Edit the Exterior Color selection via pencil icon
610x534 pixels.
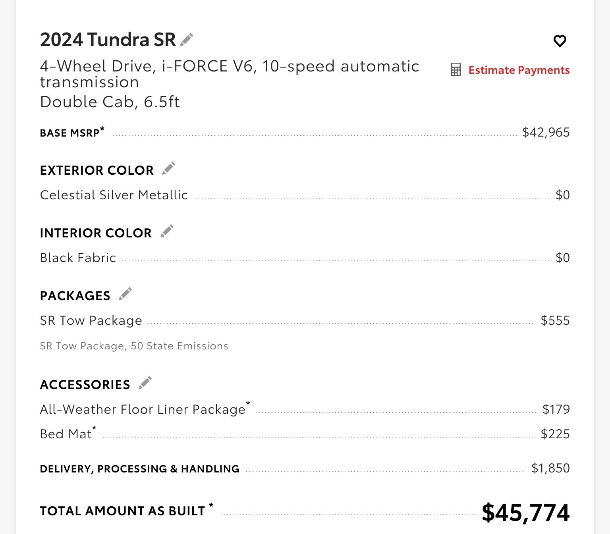[x=169, y=168]
